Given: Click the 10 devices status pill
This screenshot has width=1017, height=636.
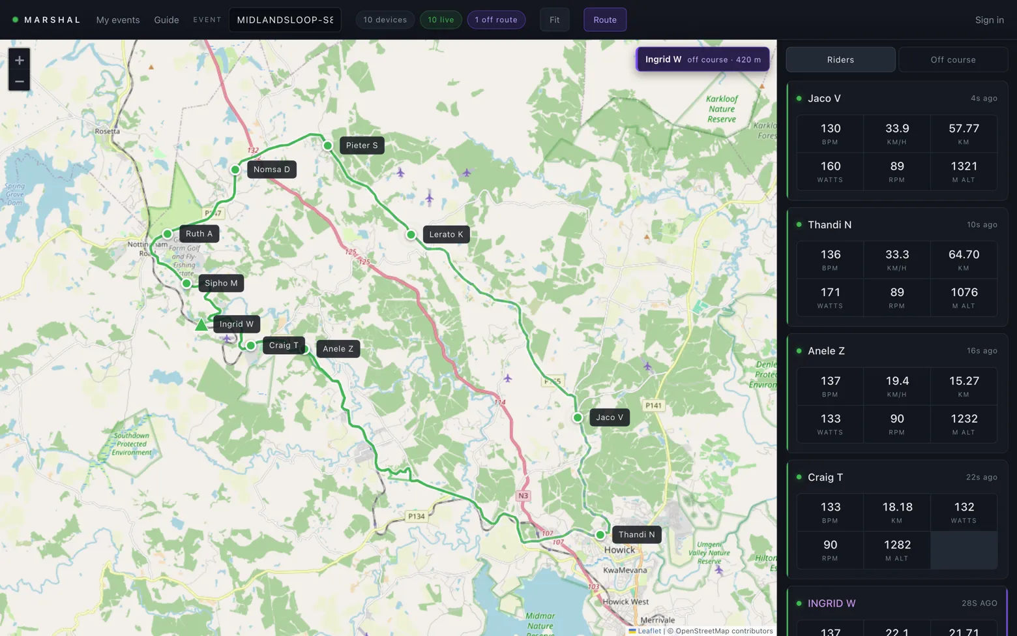Looking at the screenshot, I should pyautogui.click(x=385, y=20).
